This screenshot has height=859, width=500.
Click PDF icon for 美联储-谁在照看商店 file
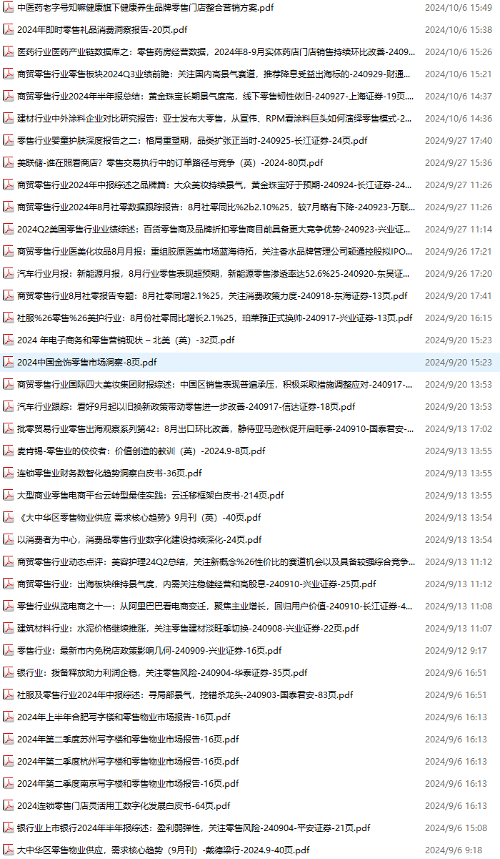point(9,163)
